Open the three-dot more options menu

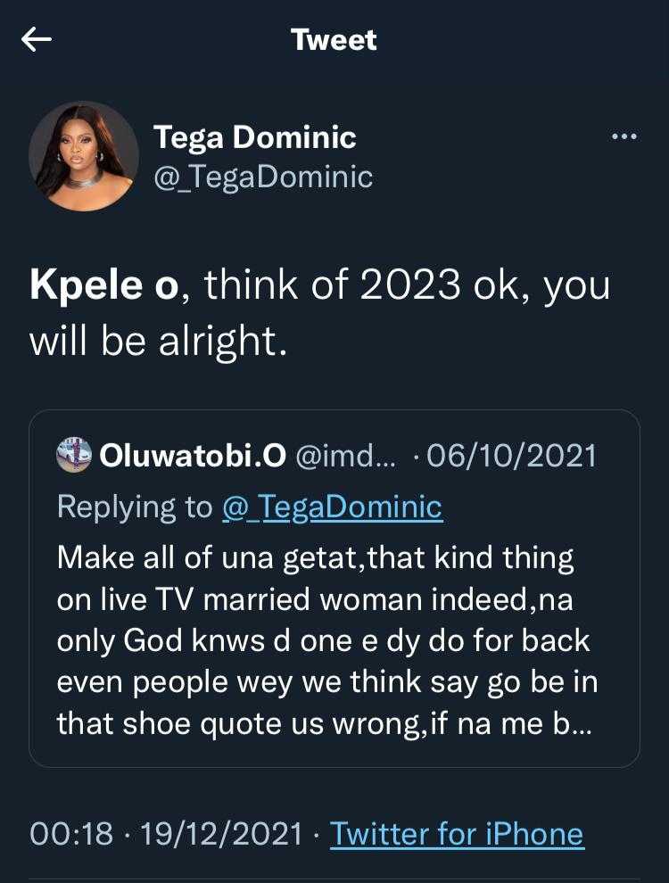pyautogui.click(x=624, y=136)
